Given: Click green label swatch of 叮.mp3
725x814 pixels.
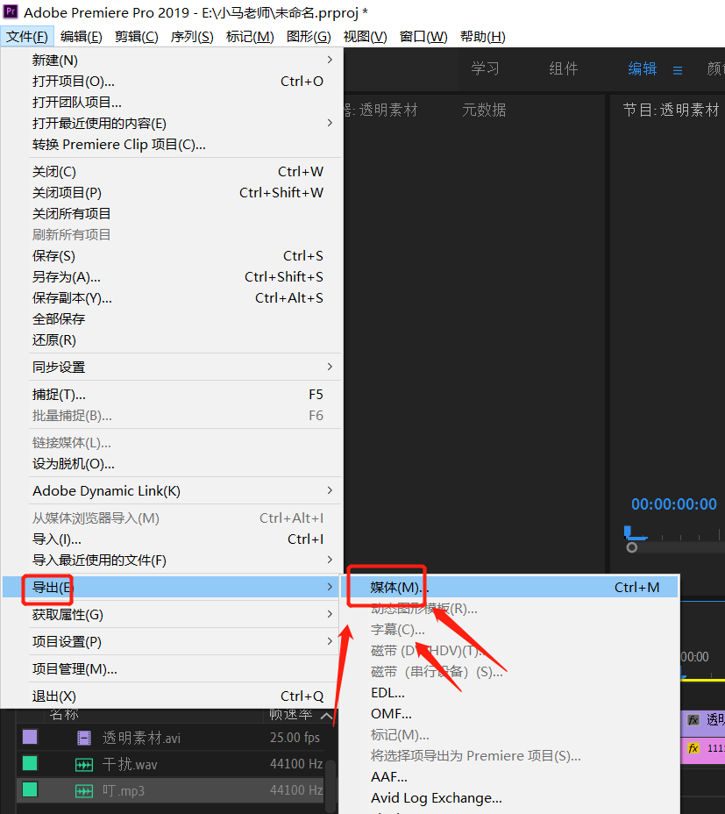Looking at the screenshot, I should point(30,789).
